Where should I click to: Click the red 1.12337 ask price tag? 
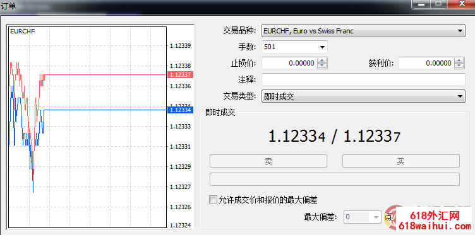coord(180,74)
